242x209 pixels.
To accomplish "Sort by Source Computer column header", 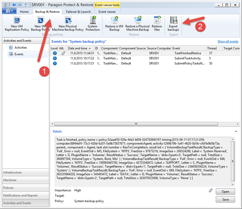I will pyautogui.click(x=159, y=48).
